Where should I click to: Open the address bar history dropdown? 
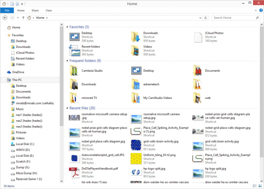200,18
